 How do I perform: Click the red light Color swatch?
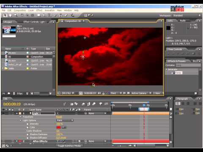(58, 128)
